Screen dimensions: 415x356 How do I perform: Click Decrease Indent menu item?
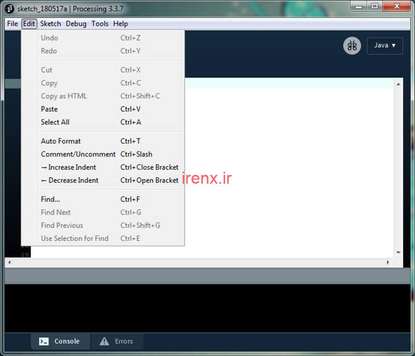tap(70, 181)
